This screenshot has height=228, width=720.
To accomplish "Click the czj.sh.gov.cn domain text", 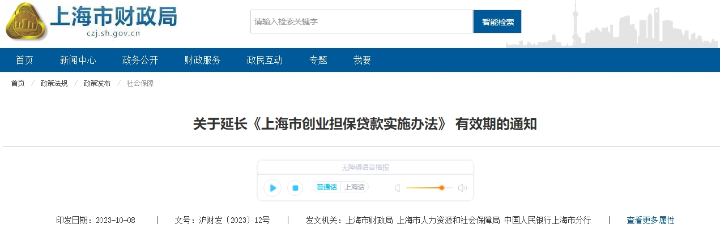I will click(x=113, y=34).
